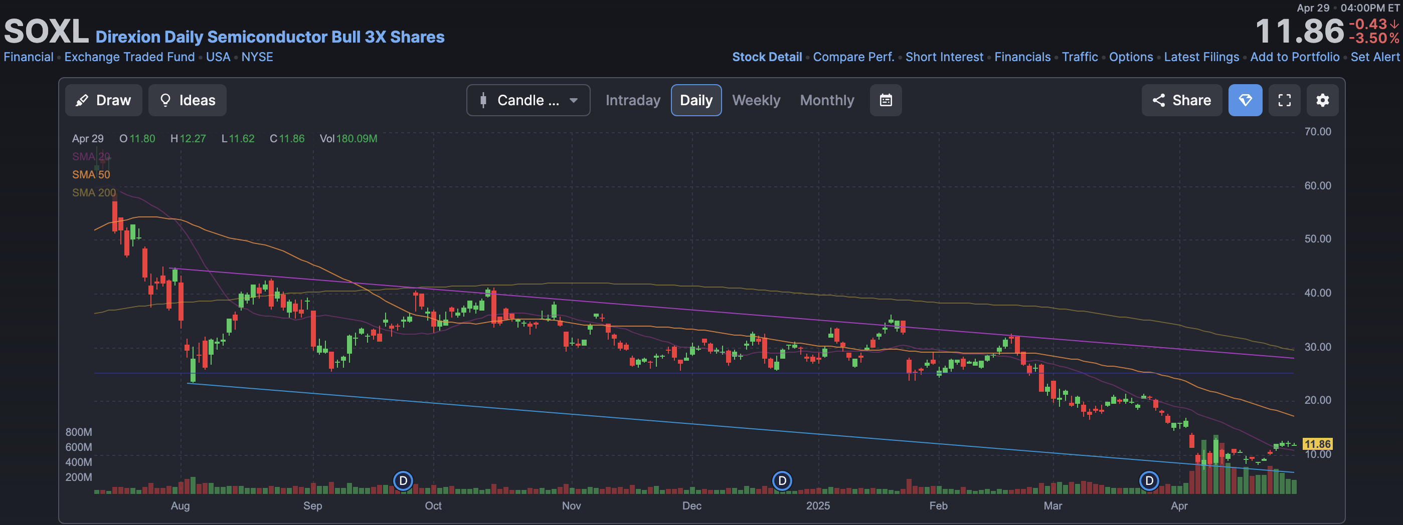Click the SMA 50 indicator label
The image size is (1403, 525).
click(91, 175)
